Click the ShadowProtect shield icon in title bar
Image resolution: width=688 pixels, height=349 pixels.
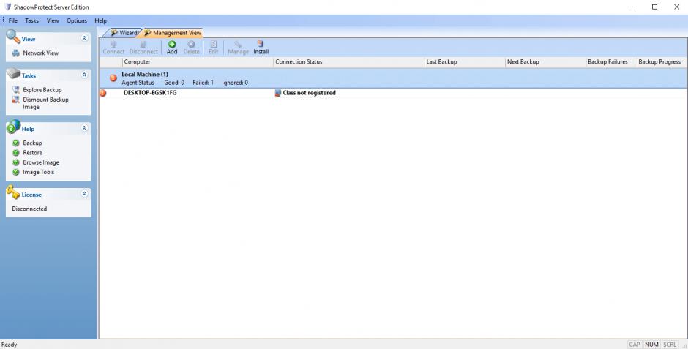point(7,7)
